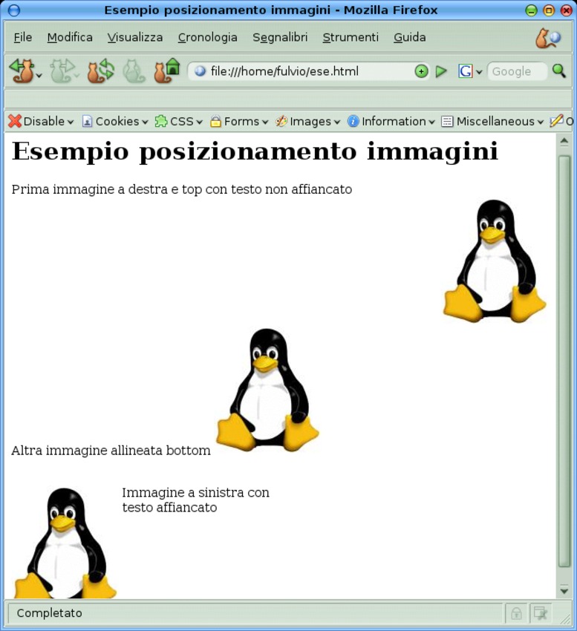
Task: Click the bottom-left Tux penguin image
Action: click(x=65, y=543)
